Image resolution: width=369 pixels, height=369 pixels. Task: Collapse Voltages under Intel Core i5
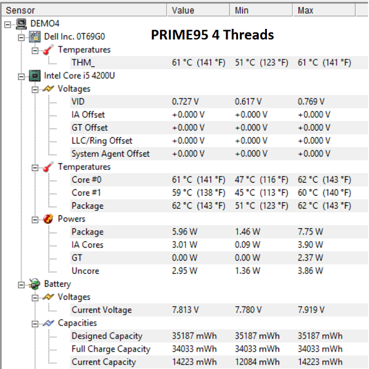pyautogui.click(x=35, y=90)
